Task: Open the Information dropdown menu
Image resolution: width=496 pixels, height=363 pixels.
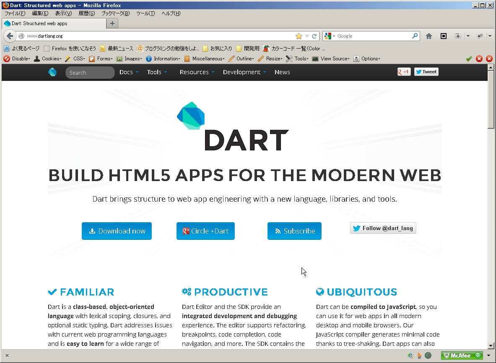Action: pos(163,59)
